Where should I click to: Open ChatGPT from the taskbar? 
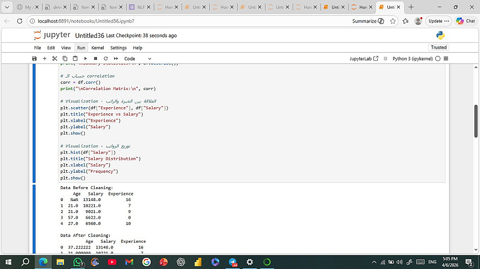click(x=181, y=262)
